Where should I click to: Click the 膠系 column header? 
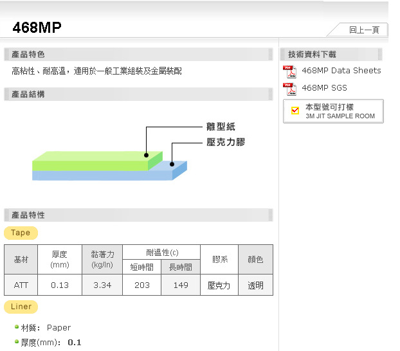point(219,260)
